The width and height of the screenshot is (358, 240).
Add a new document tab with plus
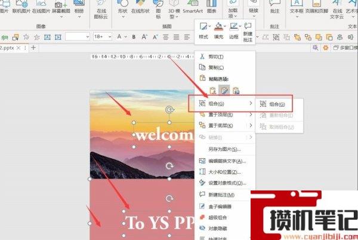click(33, 48)
